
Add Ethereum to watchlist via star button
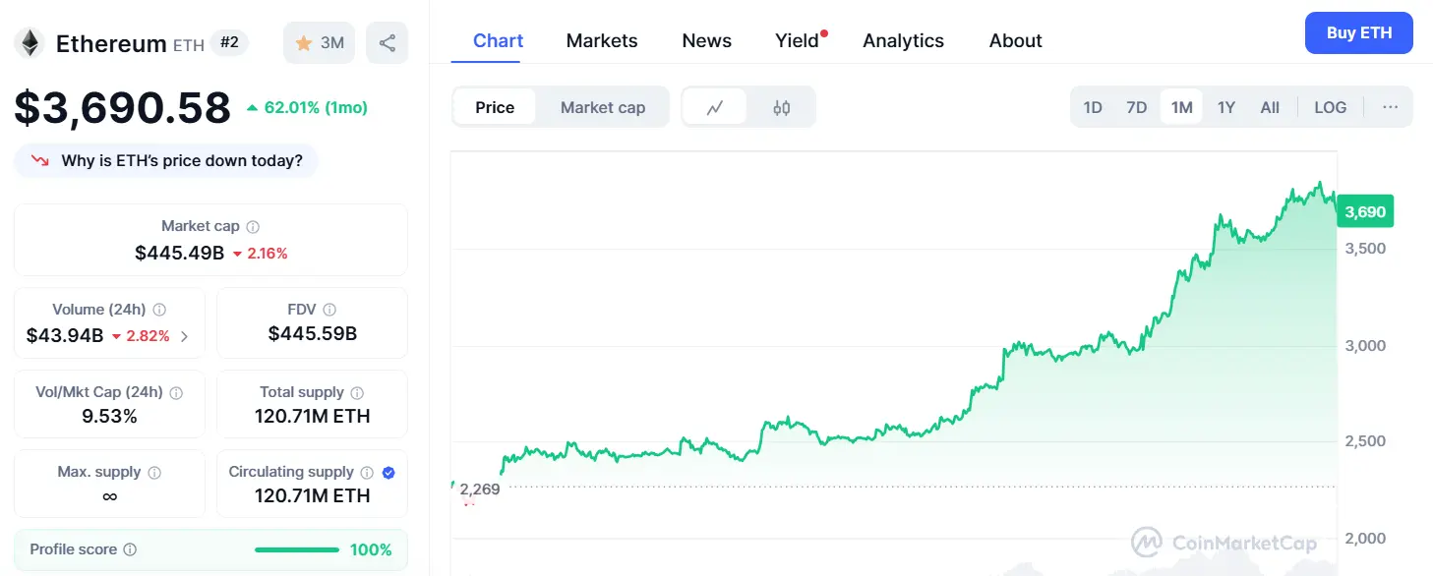click(319, 43)
